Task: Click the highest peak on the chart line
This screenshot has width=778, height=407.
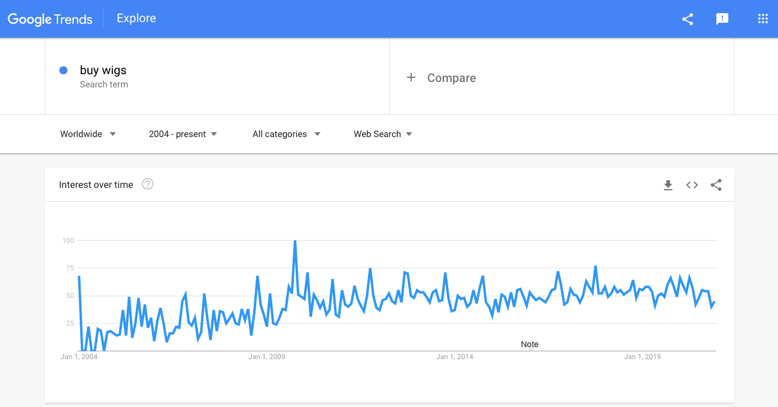Action: (x=295, y=241)
